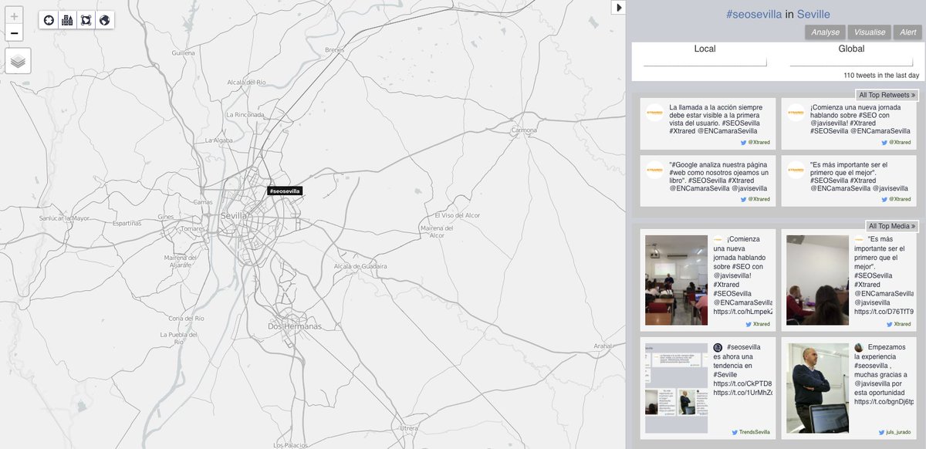Select the city buildings view icon
The width and height of the screenshot is (926, 449).
point(67,20)
